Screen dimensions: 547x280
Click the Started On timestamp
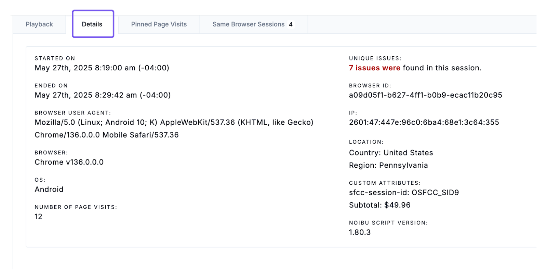(102, 68)
